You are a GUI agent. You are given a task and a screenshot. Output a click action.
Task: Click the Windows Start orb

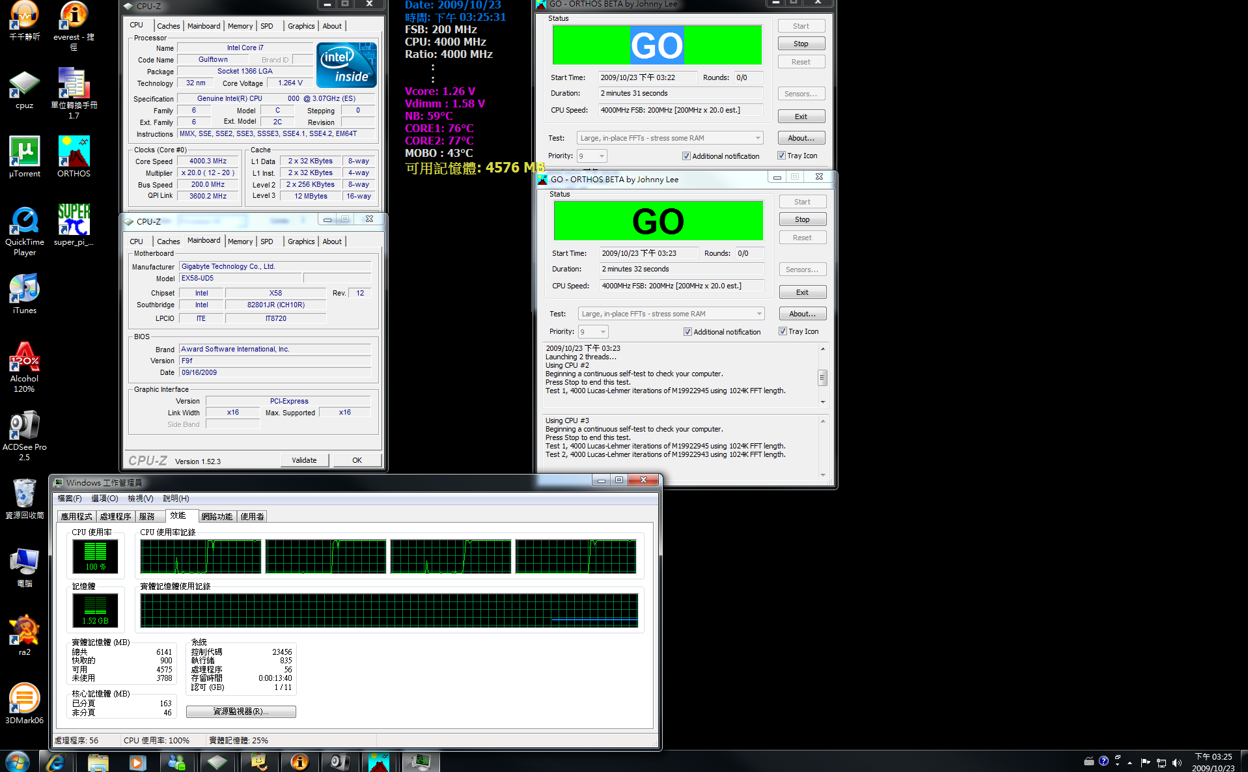[x=18, y=762]
